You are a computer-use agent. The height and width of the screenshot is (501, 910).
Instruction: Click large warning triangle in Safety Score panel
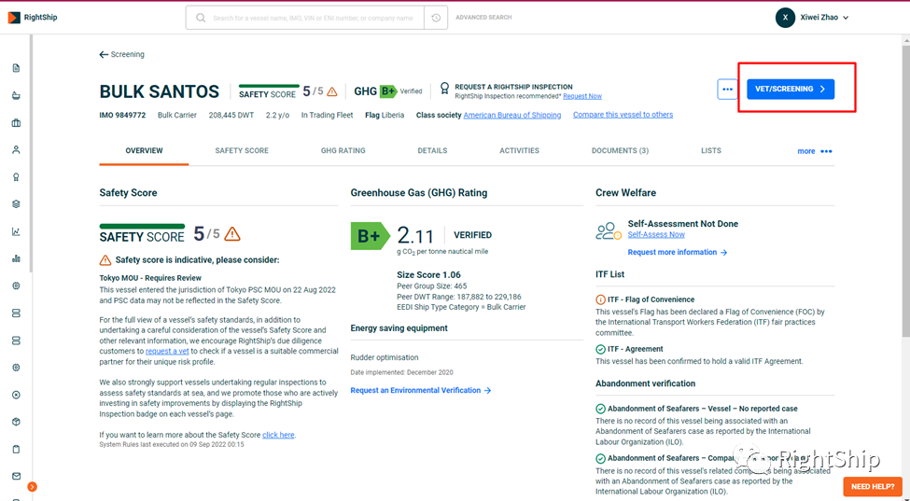click(232, 233)
